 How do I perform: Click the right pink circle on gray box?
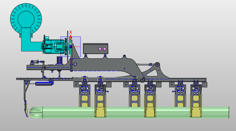click(x=105, y=49)
